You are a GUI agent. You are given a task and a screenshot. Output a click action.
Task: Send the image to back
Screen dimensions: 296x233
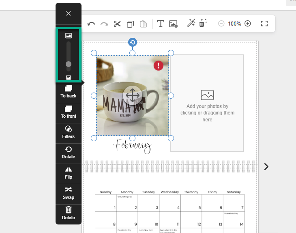pos(69,92)
